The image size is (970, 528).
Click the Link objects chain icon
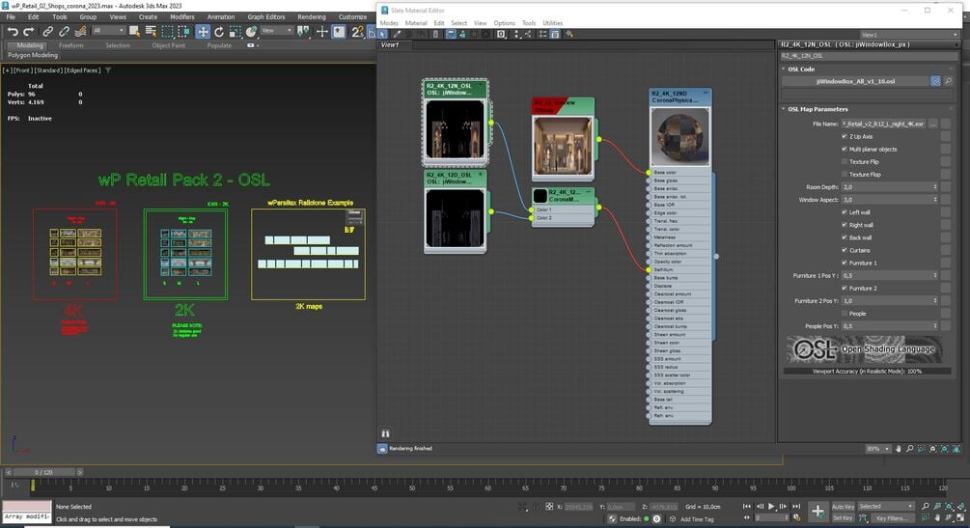coord(47,31)
